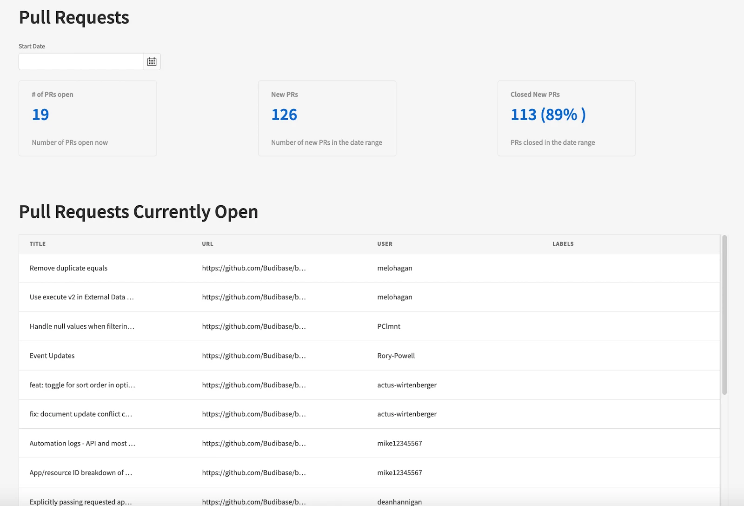Click user Rory-Powell in the table
The height and width of the screenshot is (506, 744).
[396, 356]
